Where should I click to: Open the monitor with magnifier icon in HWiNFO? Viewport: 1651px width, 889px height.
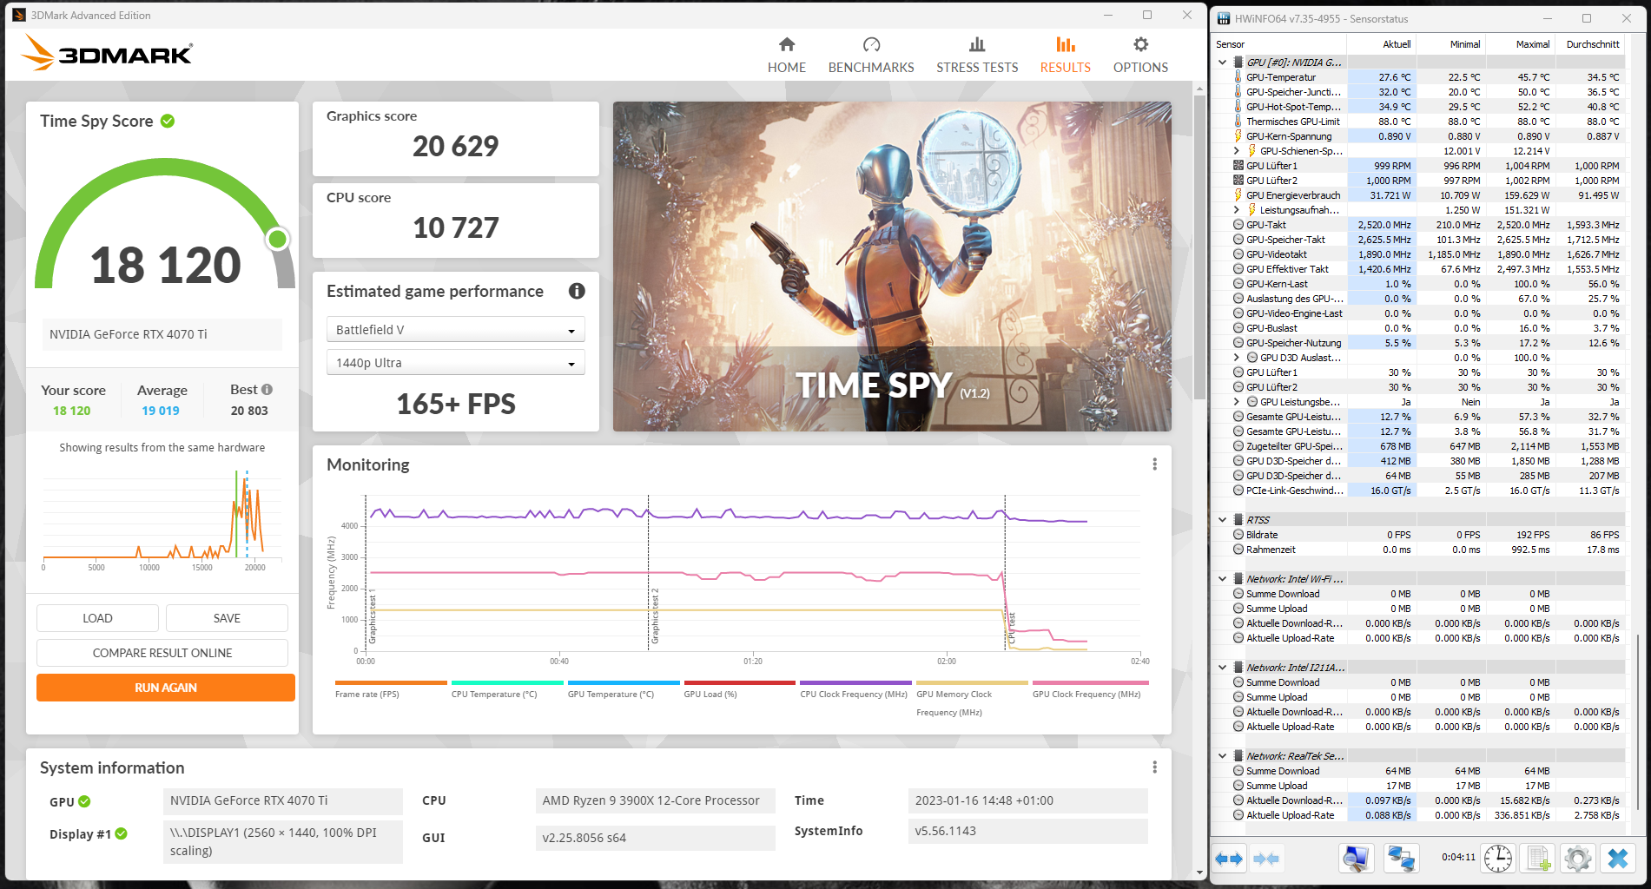pos(1356,859)
